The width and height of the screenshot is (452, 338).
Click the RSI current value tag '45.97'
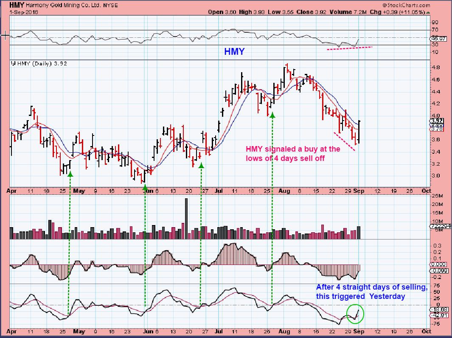pos(438,38)
